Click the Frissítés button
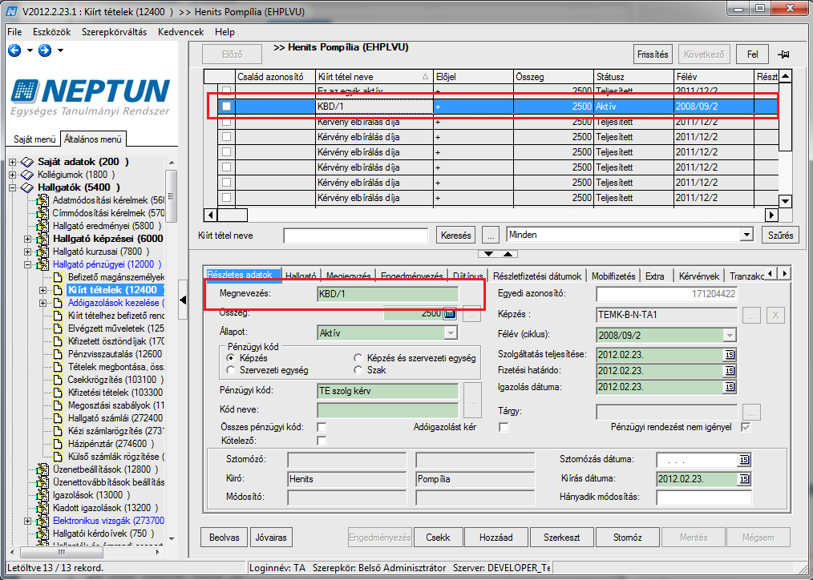 coord(653,54)
